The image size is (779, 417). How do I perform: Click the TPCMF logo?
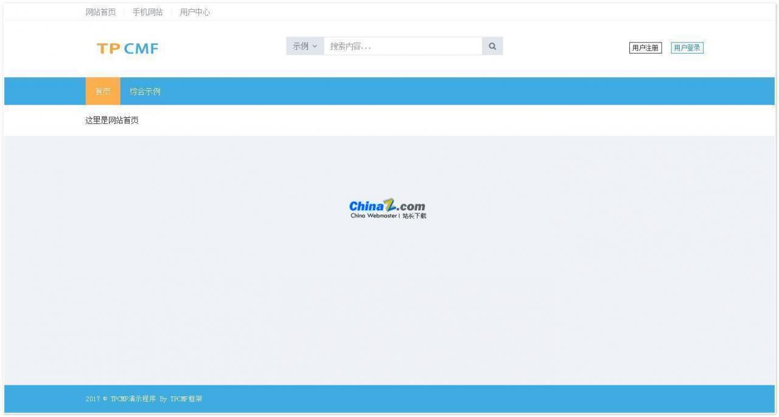tap(127, 49)
